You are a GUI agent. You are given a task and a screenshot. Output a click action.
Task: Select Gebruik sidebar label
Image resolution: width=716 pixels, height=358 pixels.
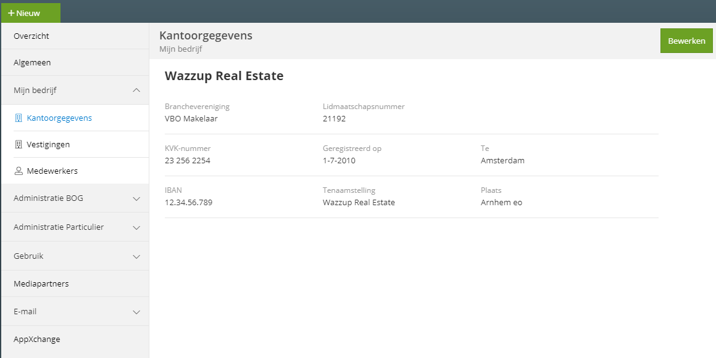click(28, 256)
